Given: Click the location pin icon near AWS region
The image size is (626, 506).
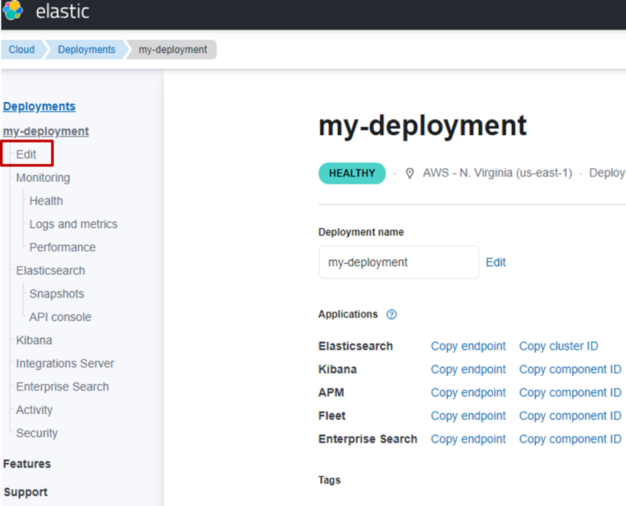Looking at the screenshot, I should click(x=410, y=173).
